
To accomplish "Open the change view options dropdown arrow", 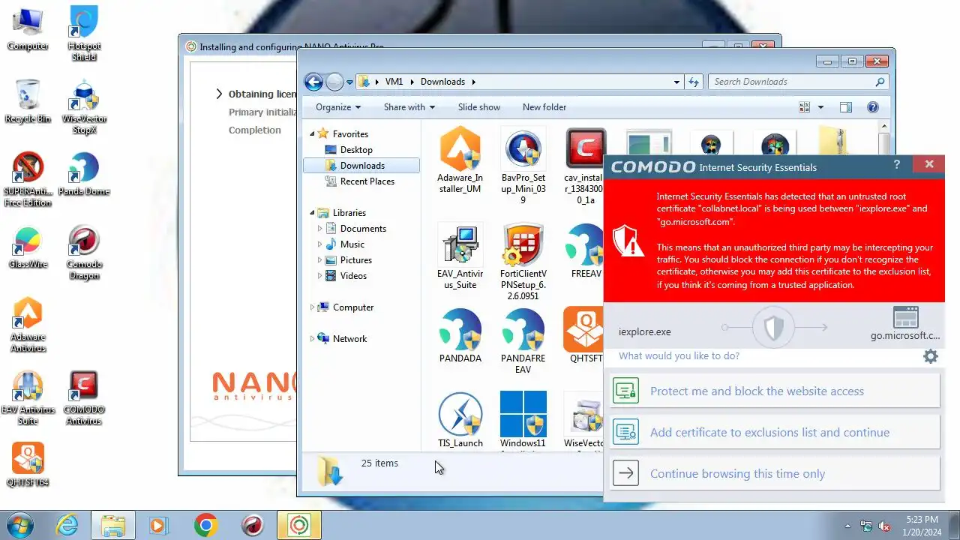I will 820,107.
